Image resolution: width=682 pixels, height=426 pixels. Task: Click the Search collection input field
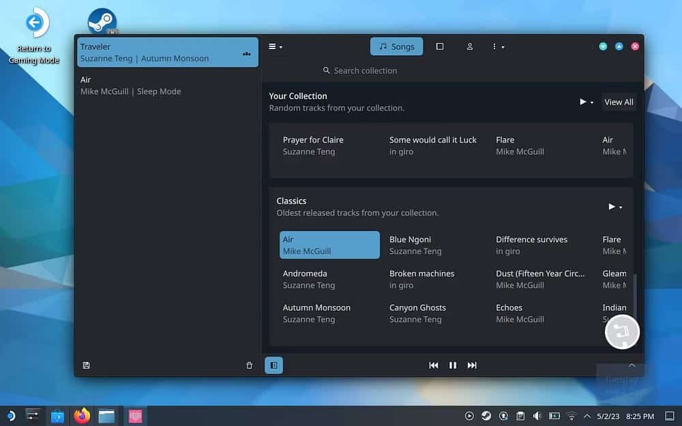360,70
